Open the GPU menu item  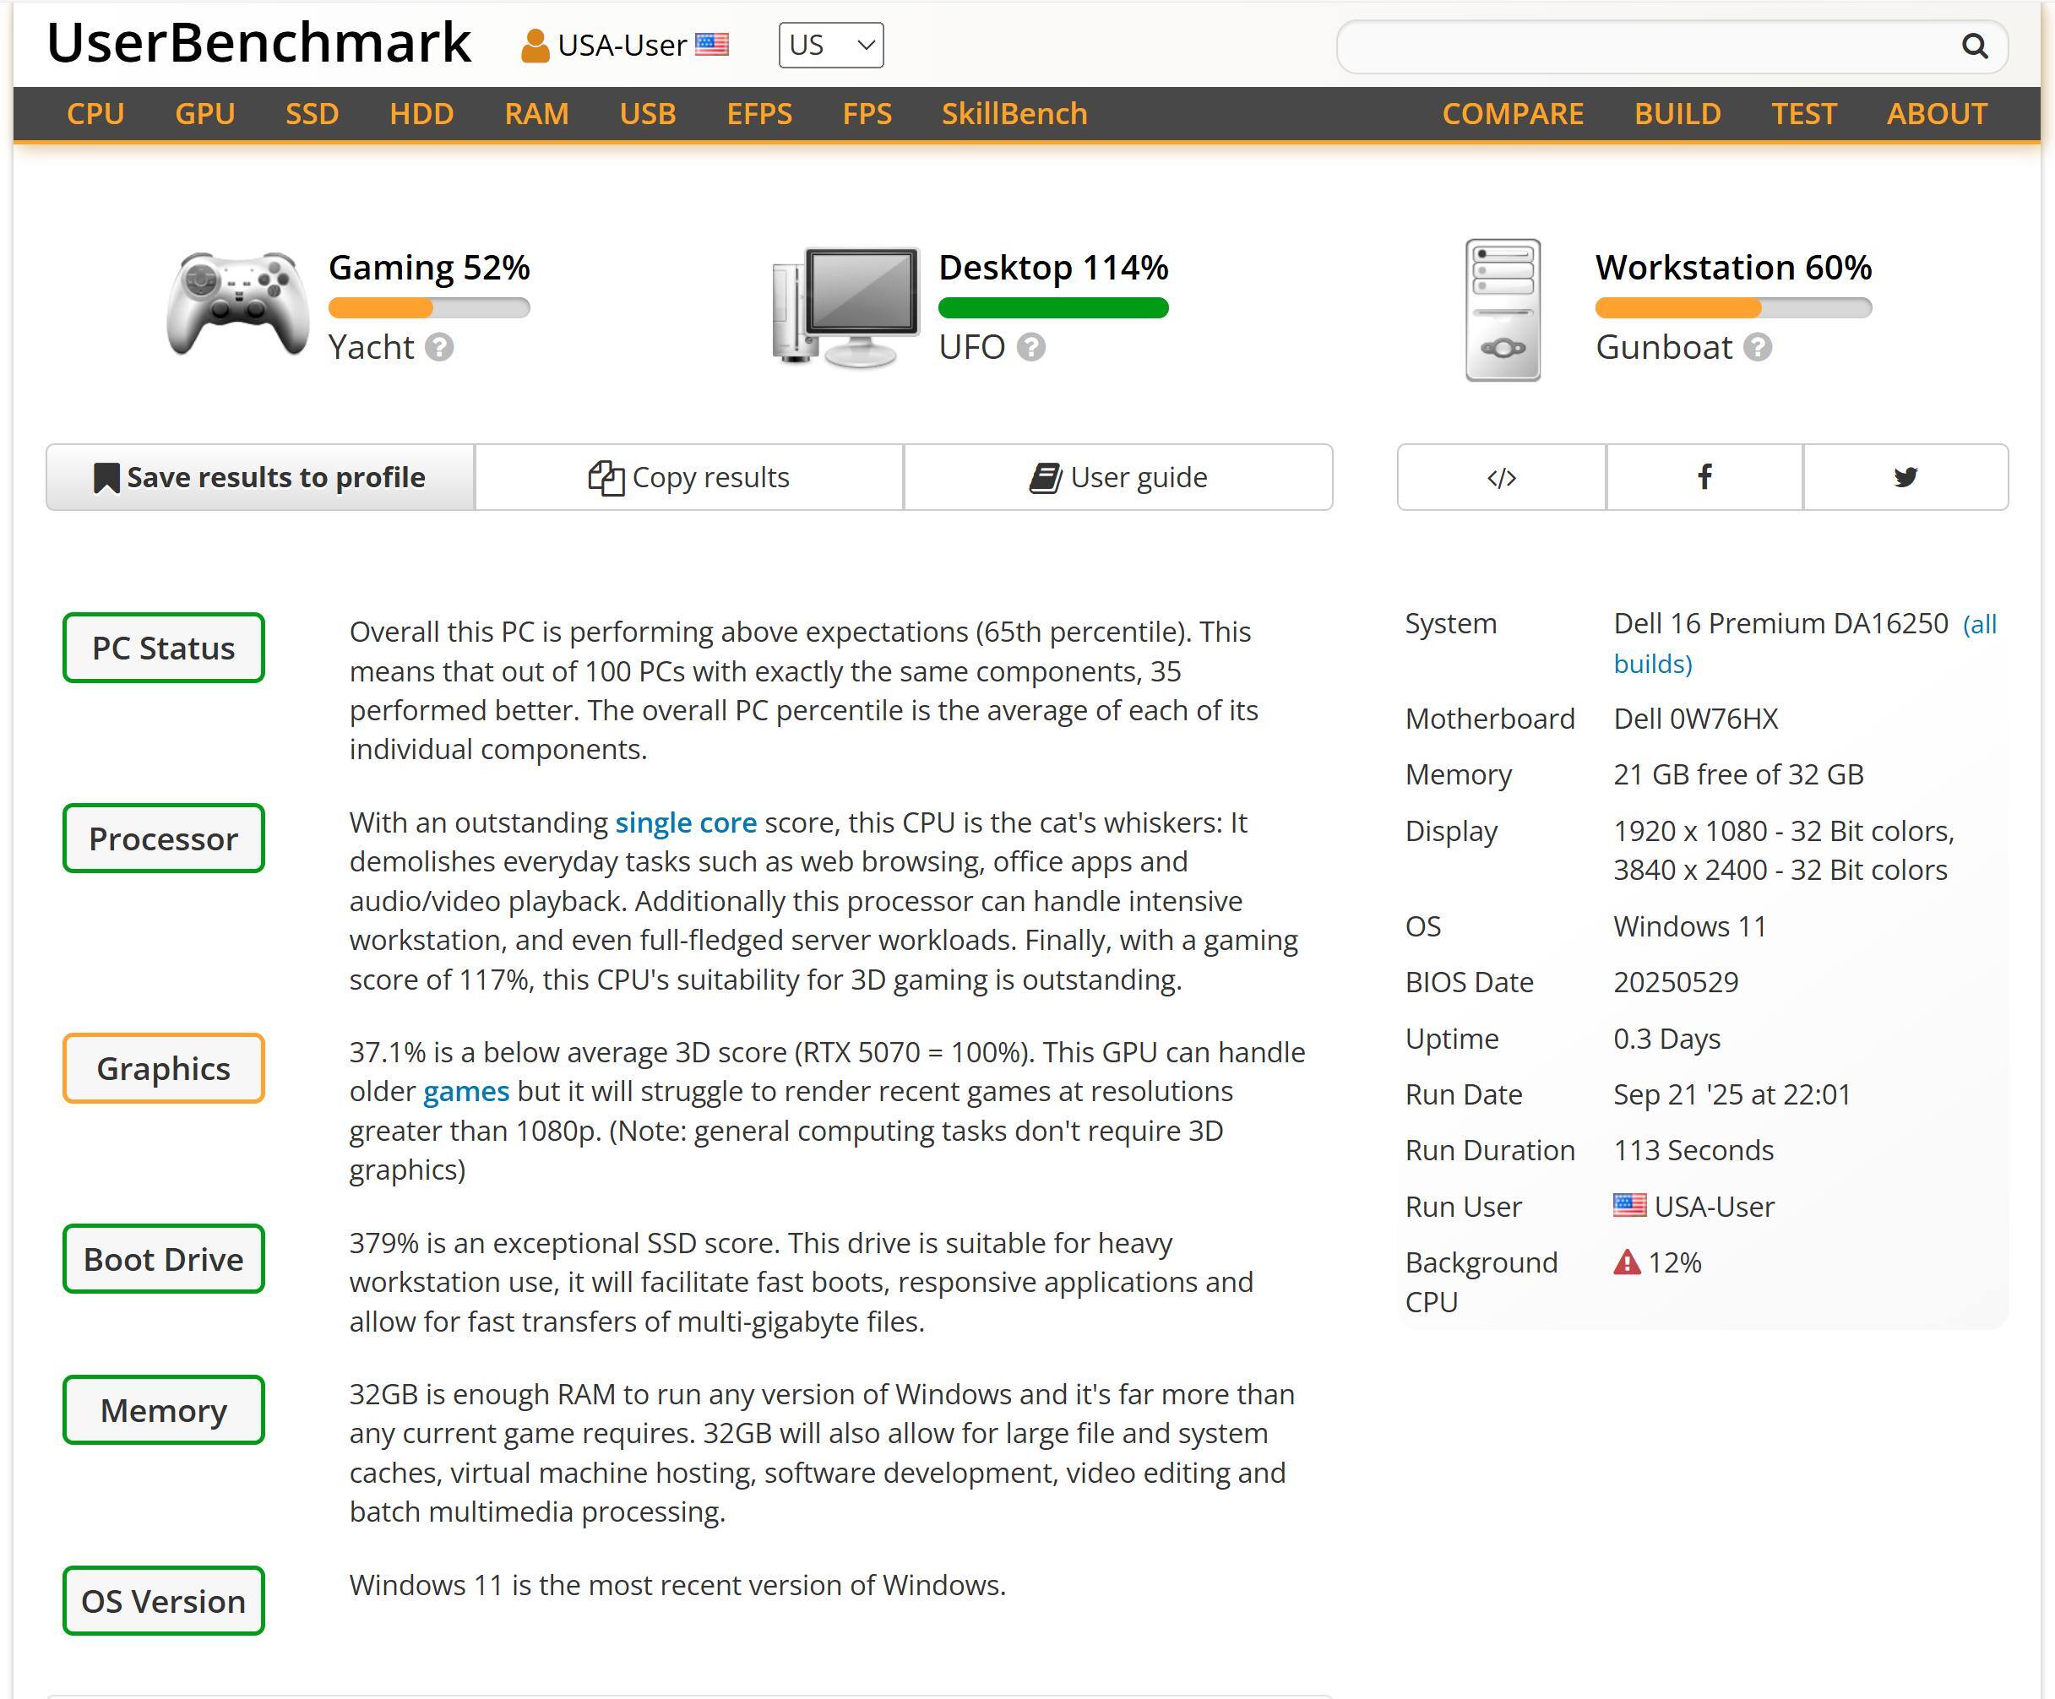pyautogui.click(x=204, y=113)
